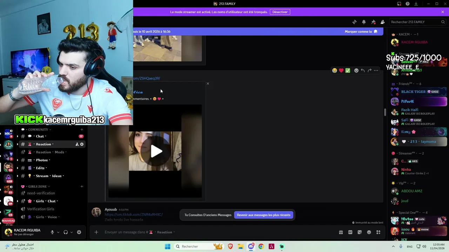
Task: Dismiss the streamer mode banner
Action: coord(443,12)
